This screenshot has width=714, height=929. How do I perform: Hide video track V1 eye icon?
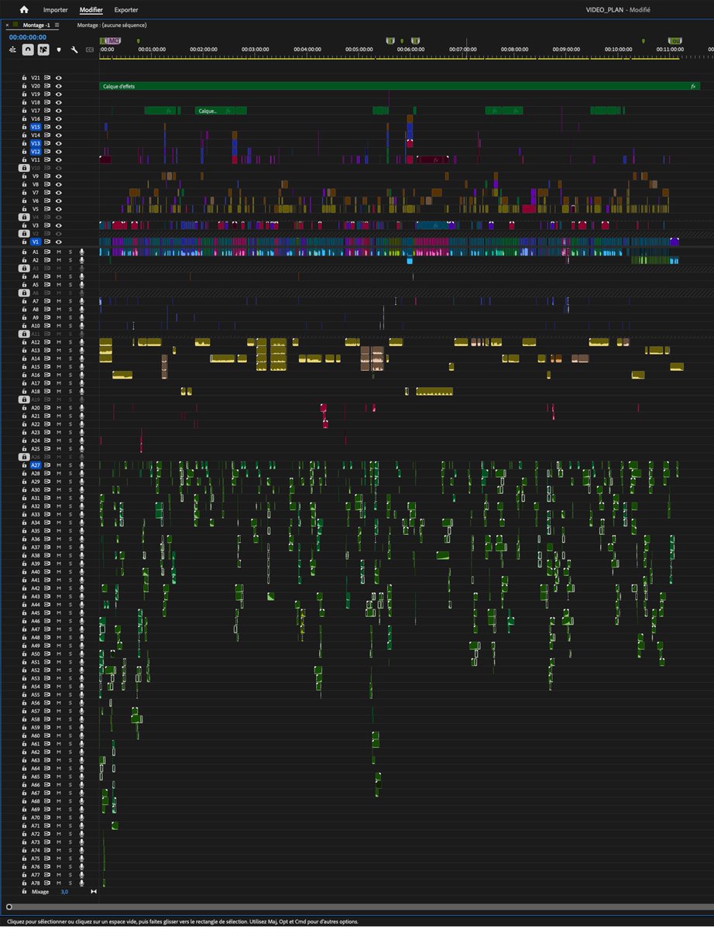(58, 242)
